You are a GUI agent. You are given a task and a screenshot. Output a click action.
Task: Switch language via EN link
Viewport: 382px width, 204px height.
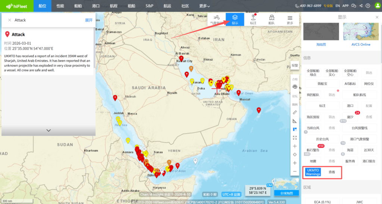337,6
